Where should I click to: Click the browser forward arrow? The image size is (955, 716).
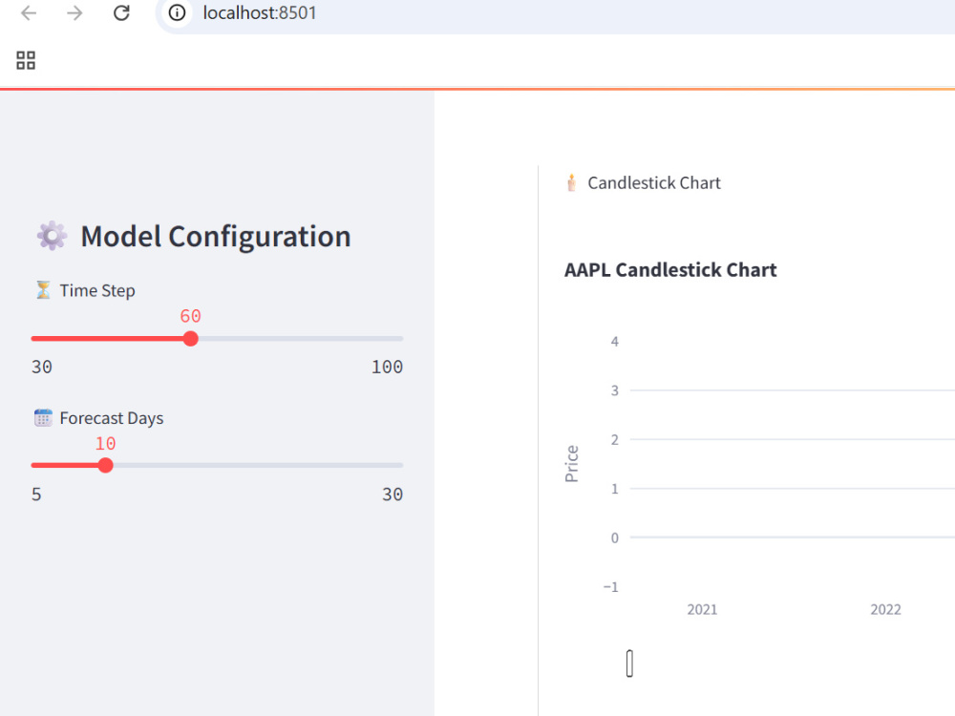pos(74,12)
